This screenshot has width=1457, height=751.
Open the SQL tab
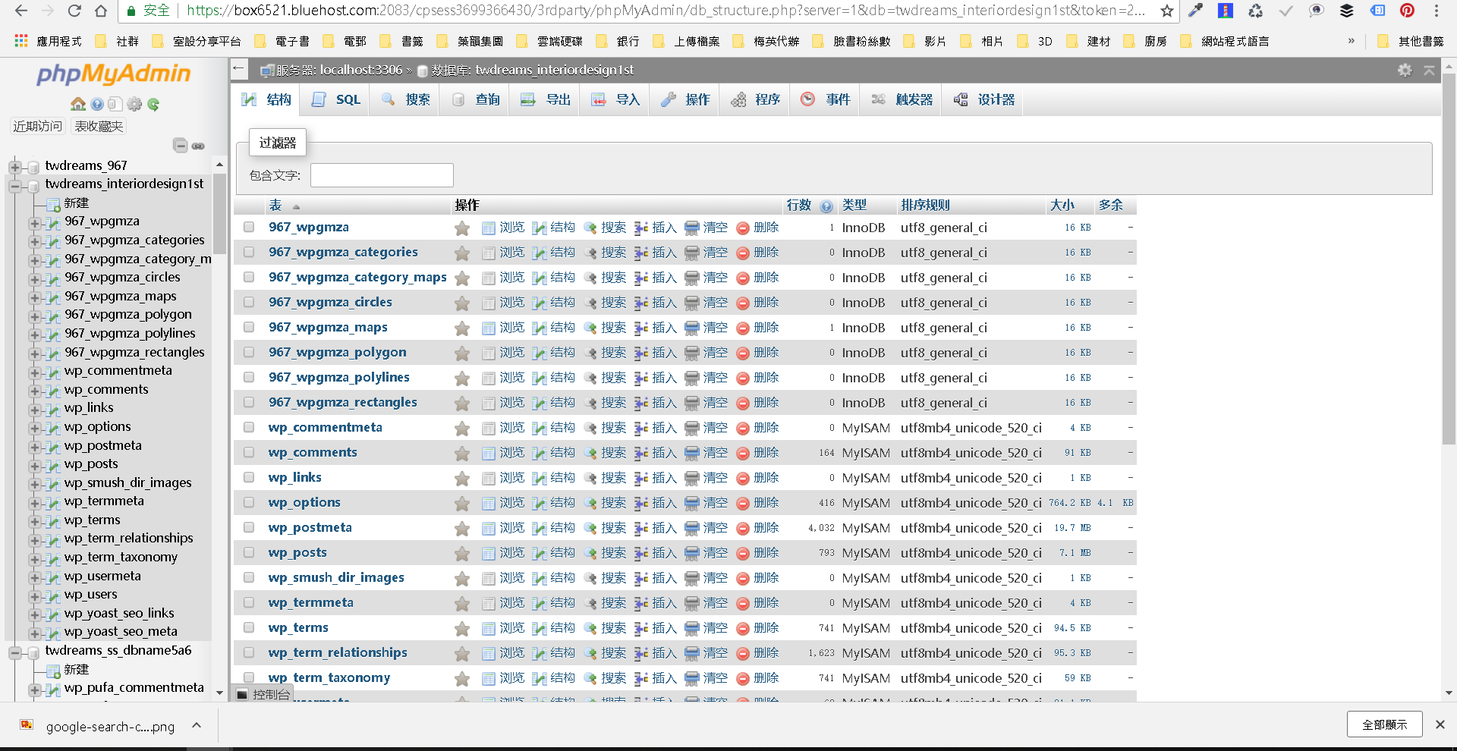(335, 99)
